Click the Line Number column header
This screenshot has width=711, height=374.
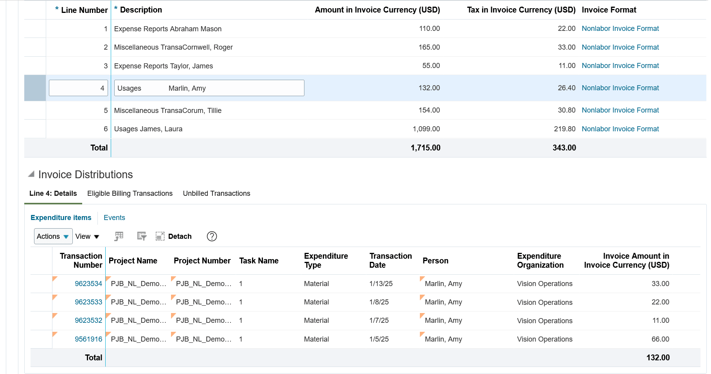point(84,10)
